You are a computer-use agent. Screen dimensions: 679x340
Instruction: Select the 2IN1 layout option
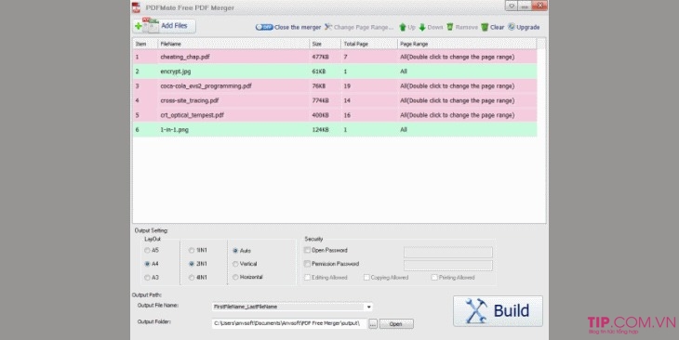[192, 264]
